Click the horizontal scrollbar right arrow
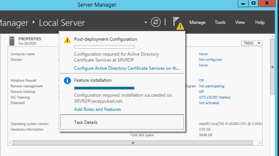This screenshot has height=156, width=279. [260, 143]
